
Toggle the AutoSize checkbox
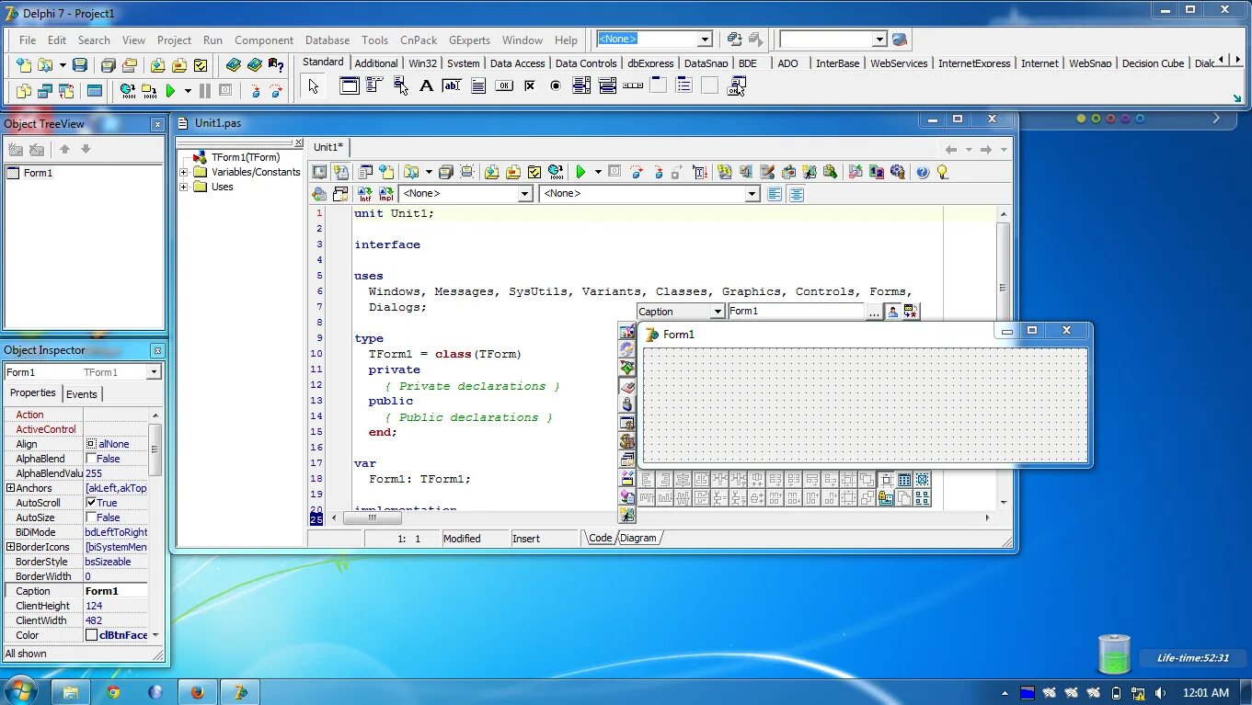[x=91, y=517]
